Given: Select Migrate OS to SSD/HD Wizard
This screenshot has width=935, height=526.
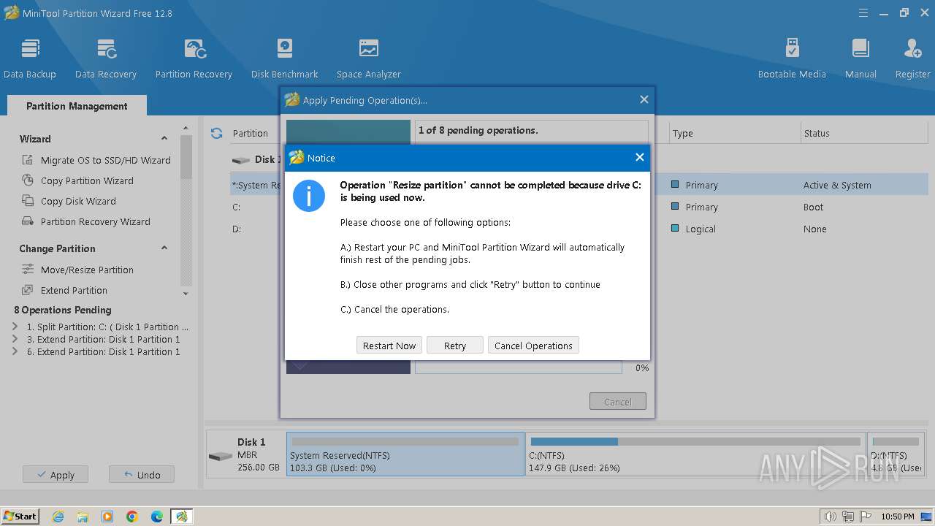Looking at the screenshot, I should (x=105, y=160).
